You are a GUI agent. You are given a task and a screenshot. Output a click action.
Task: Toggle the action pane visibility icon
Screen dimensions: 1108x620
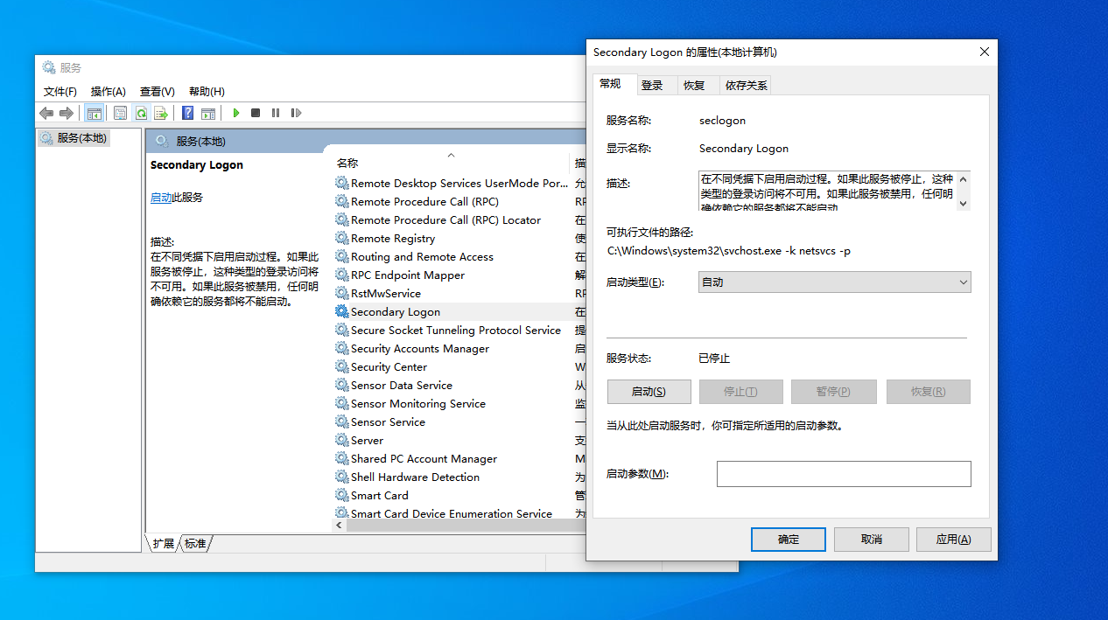coord(207,113)
